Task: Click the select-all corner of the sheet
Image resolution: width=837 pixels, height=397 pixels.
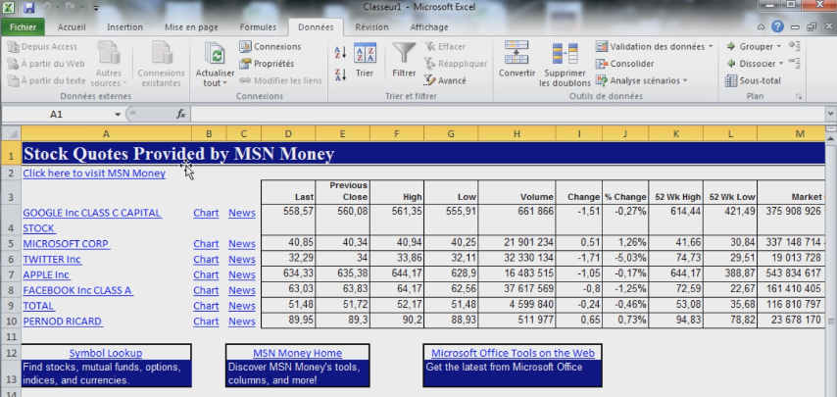Action: coord(11,133)
